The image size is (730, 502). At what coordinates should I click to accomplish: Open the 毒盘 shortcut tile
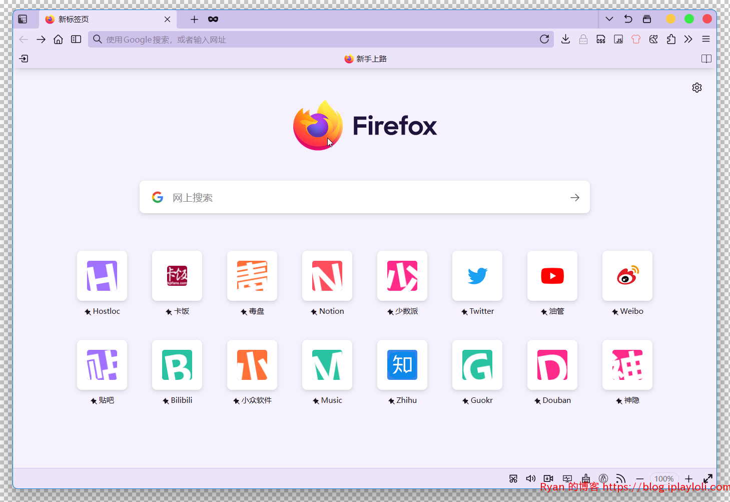(252, 276)
